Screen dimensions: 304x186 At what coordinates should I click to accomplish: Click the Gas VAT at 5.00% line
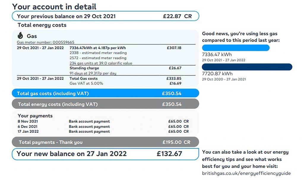(x=86, y=84)
